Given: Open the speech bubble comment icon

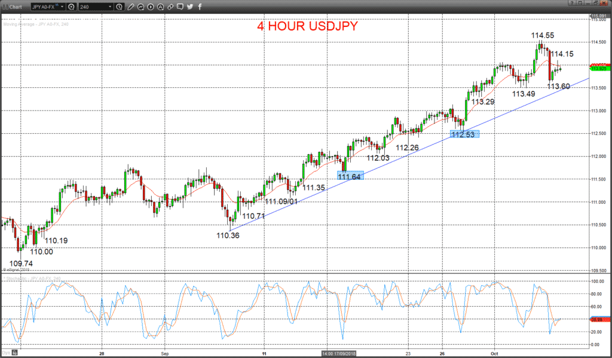Looking at the screenshot, I should point(180,7).
